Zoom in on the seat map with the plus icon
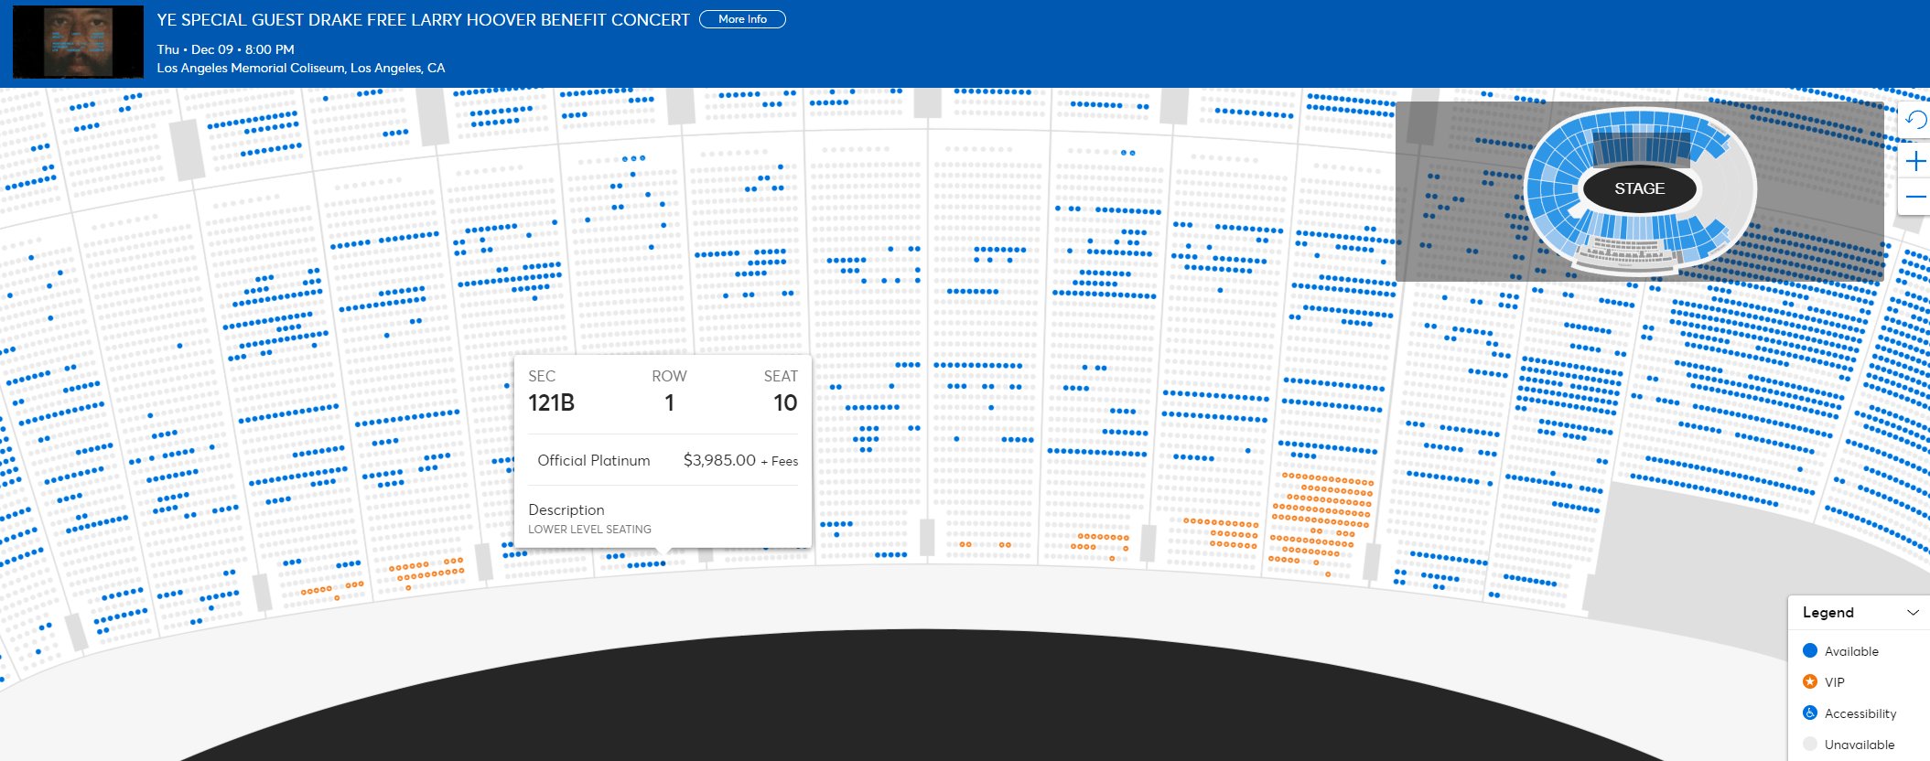This screenshot has width=1930, height=761. 1916,162
